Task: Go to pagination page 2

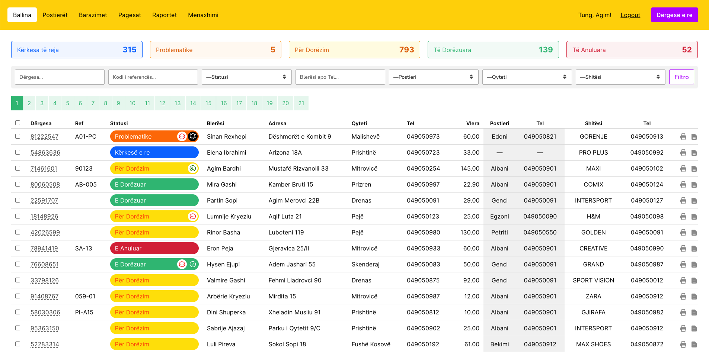Action: coord(29,103)
